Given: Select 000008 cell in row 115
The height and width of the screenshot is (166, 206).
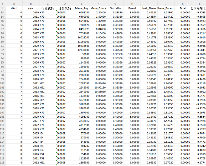Looking at the screenshot, I should pyautogui.click(x=65, y=146).
